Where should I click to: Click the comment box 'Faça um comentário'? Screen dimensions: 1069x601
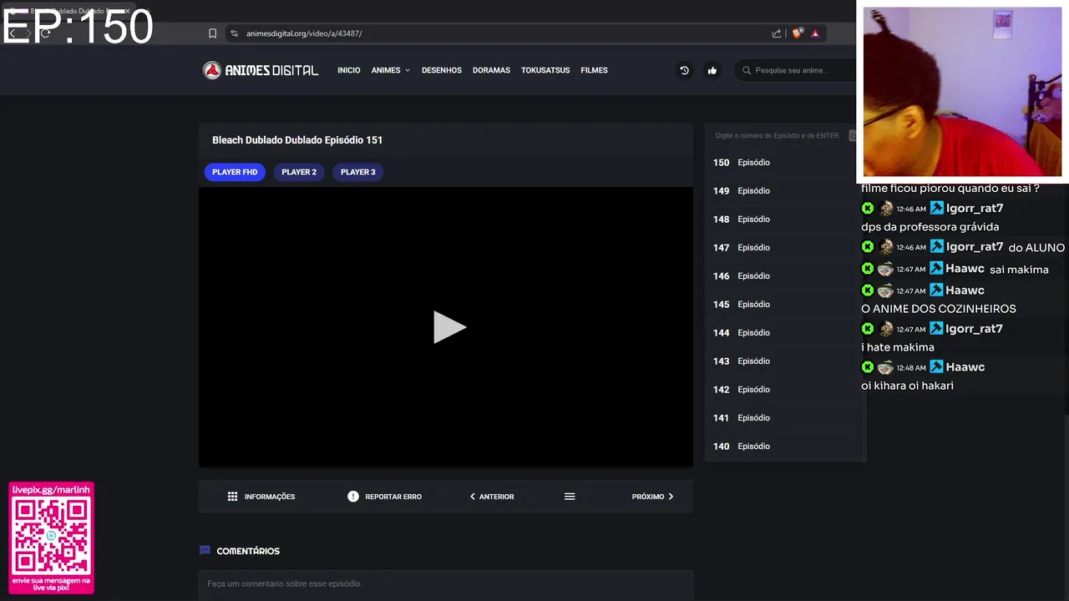point(445,583)
